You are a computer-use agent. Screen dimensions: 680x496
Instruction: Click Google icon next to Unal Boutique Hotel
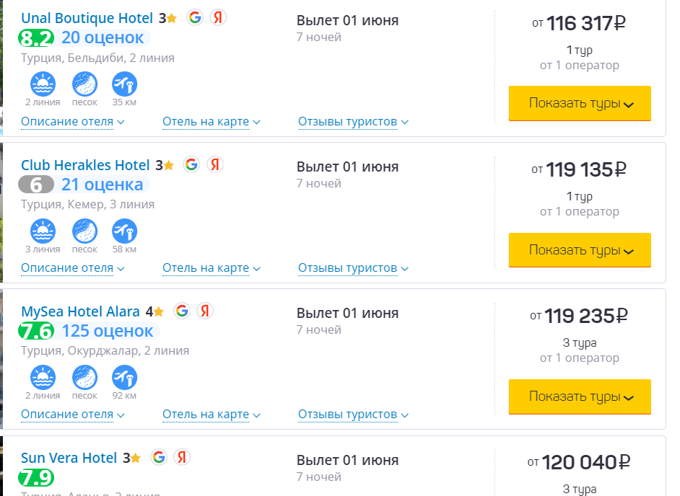(x=194, y=18)
